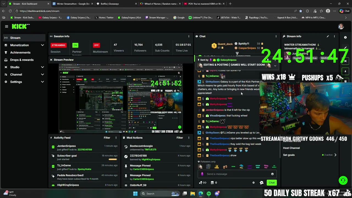Click the browser refresh icon

(10, 11)
